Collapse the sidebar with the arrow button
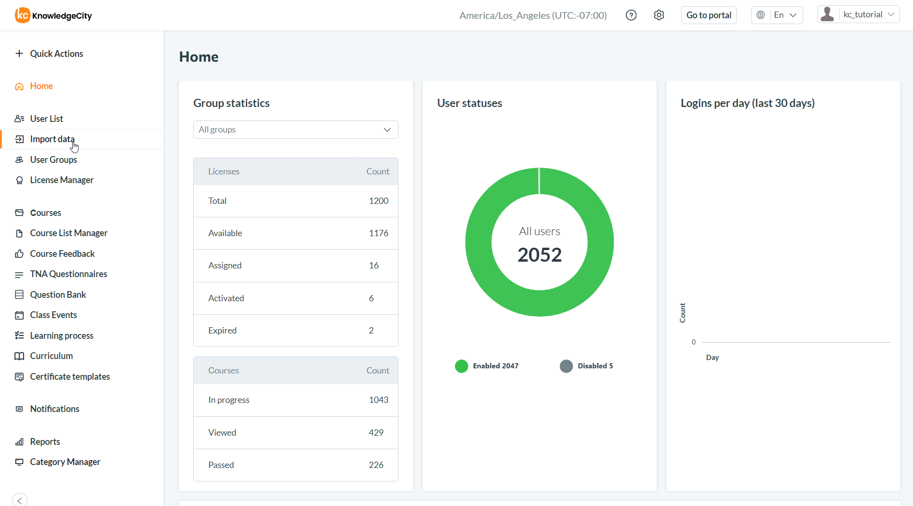The width and height of the screenshot is (913, 506). click(x=20, y=500)
